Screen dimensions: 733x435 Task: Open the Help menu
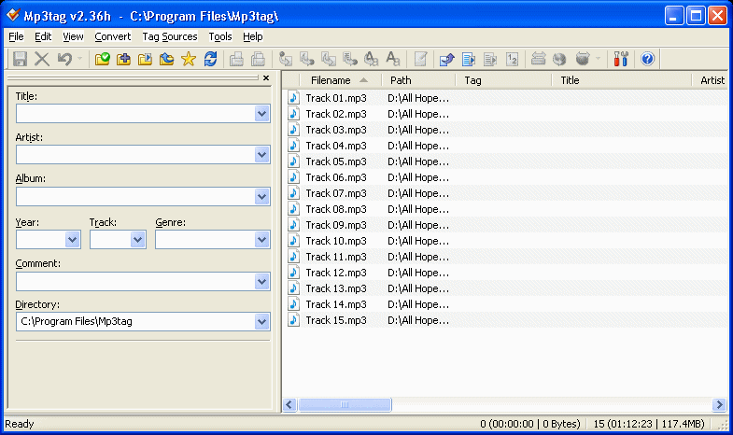coord(253,36)
